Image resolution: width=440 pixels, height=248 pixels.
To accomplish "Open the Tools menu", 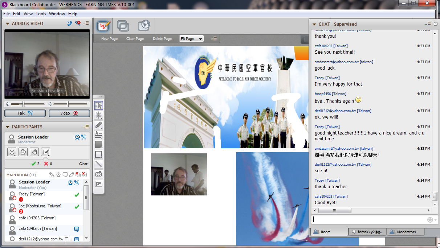I will pyautogui.click(x=41, y=14).
